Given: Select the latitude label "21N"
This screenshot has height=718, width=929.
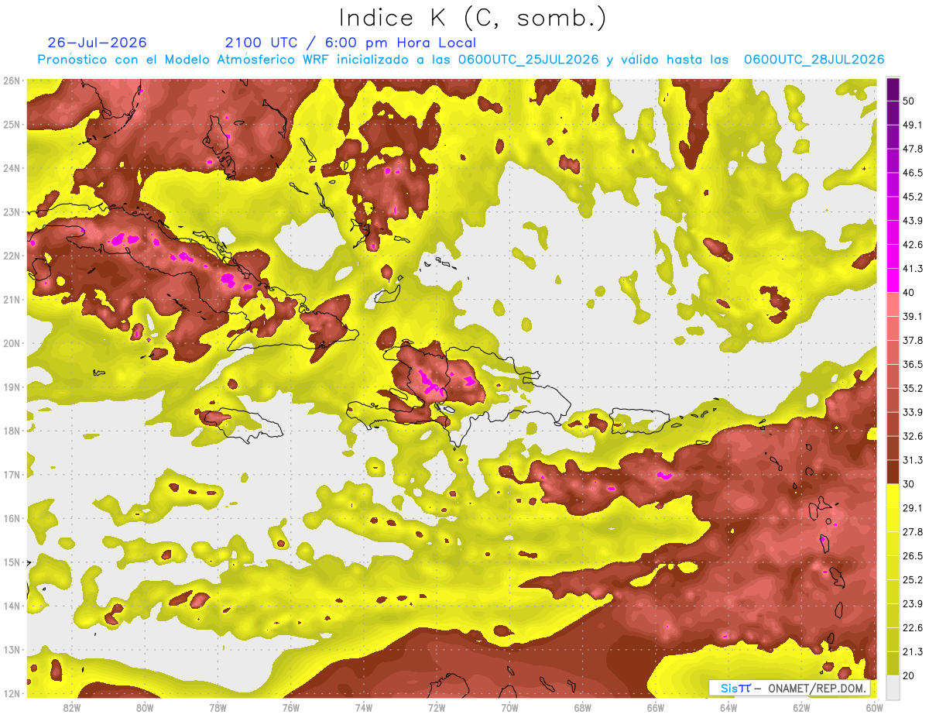Looking at the screenshot, I should point(12,300).
